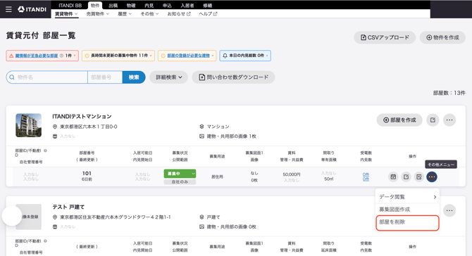Viewport: 472px width, 256px height.
Task: Click the その他メニュー three-dot button for room 101
Action: 432,177
